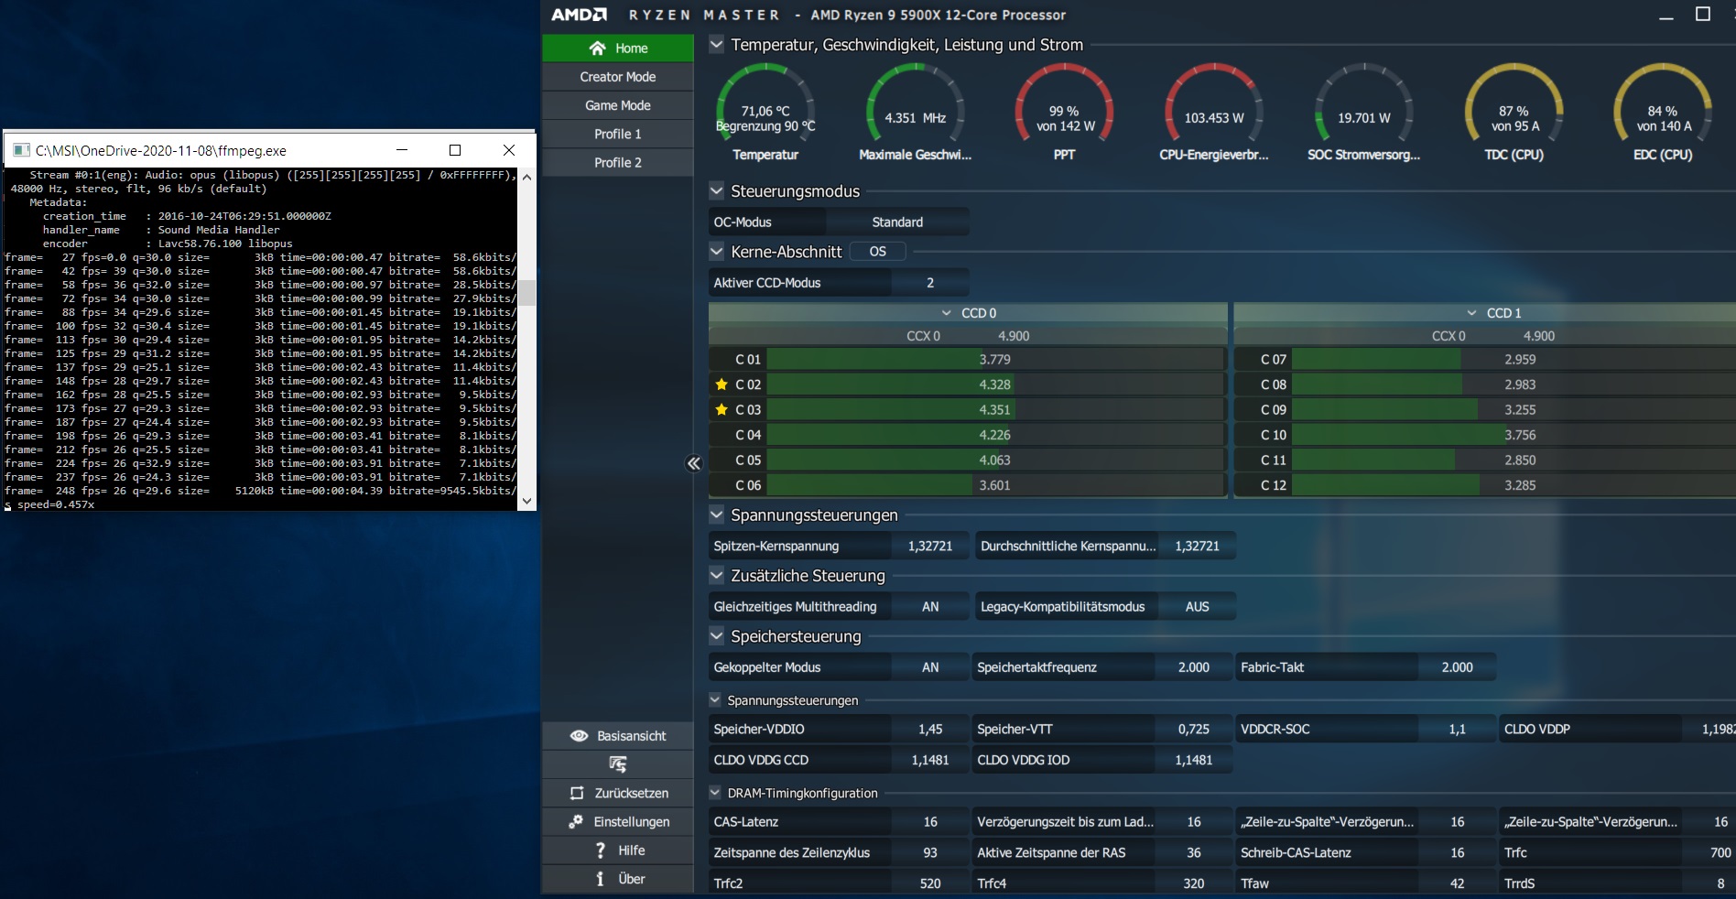This screenshot has width=1736, height=899.
Task: Click the ffmpeg.exe console title bar icon
Action: (x=21, y=150)
